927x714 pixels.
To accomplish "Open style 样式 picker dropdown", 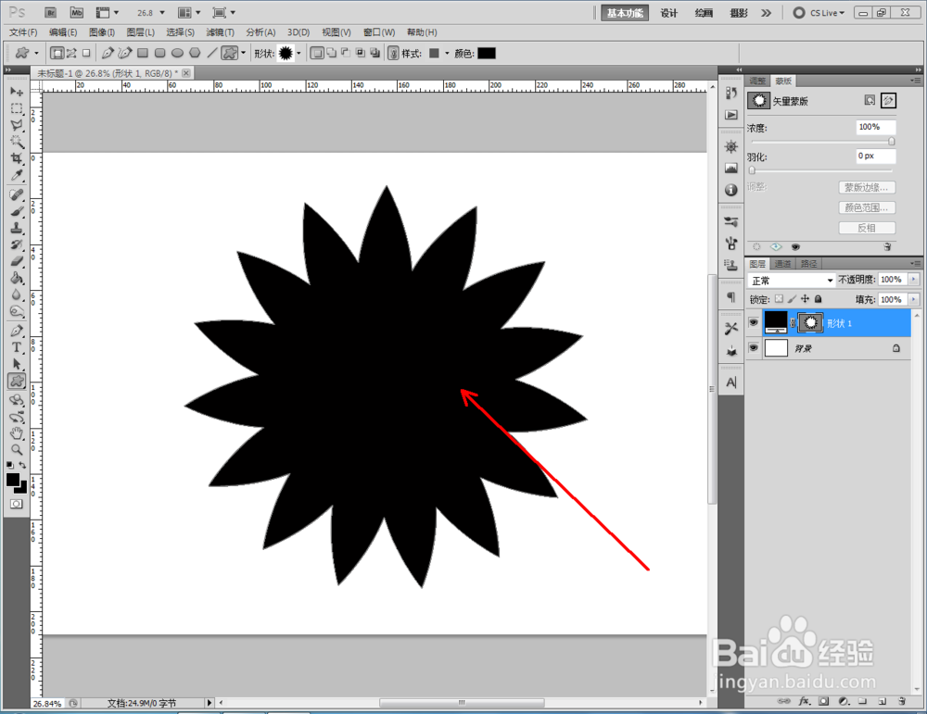I will [447, 53].
